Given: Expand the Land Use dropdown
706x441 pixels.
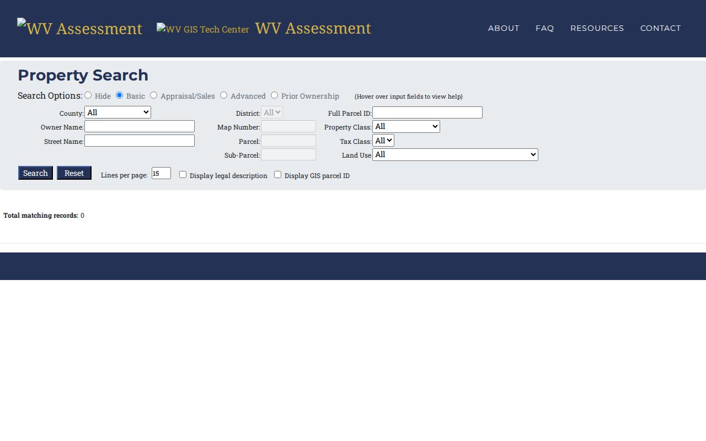Looking at the screenshot, I should point(455,155).
